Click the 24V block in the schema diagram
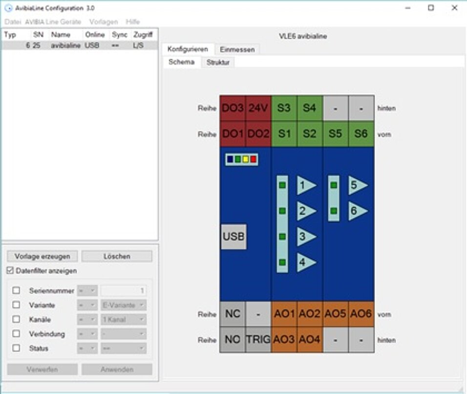 coord(258,108)
